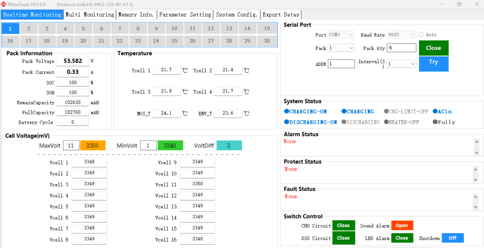Select pack number 23 button

[138, 41]
